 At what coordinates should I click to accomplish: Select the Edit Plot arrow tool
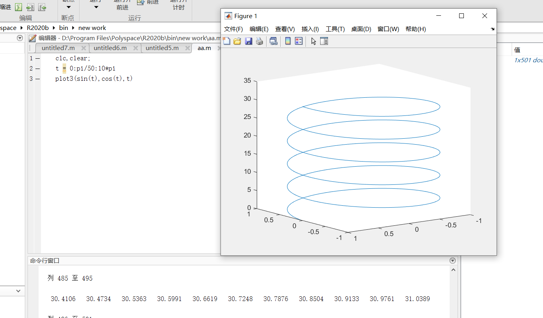click(313, 41)
